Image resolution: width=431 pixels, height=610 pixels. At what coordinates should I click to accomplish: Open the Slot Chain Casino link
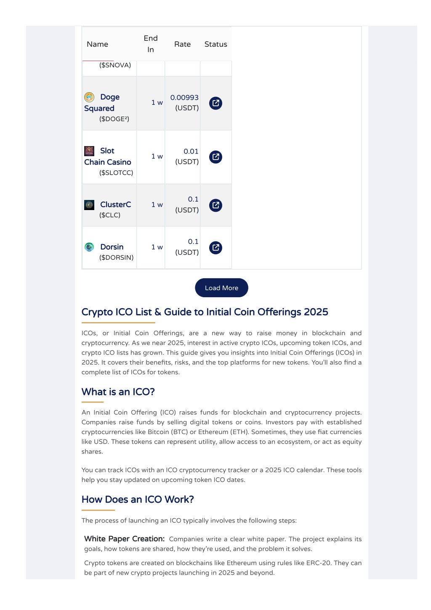[108, 157]
